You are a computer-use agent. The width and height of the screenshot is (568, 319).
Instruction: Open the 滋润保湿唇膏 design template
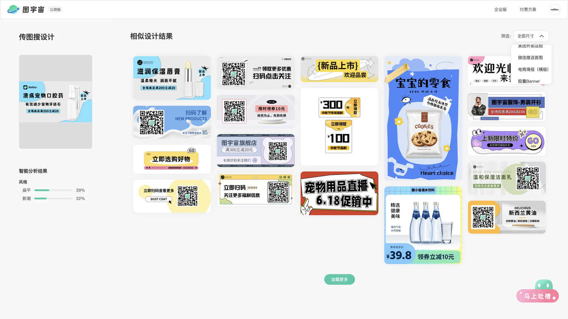(x=172, y=78)
